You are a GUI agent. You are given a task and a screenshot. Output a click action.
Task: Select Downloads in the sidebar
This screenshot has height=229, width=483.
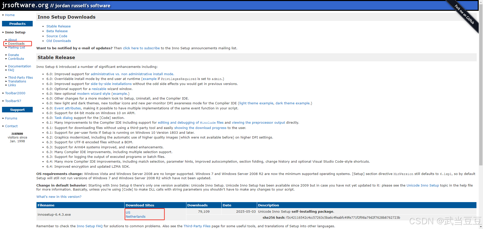16,44
